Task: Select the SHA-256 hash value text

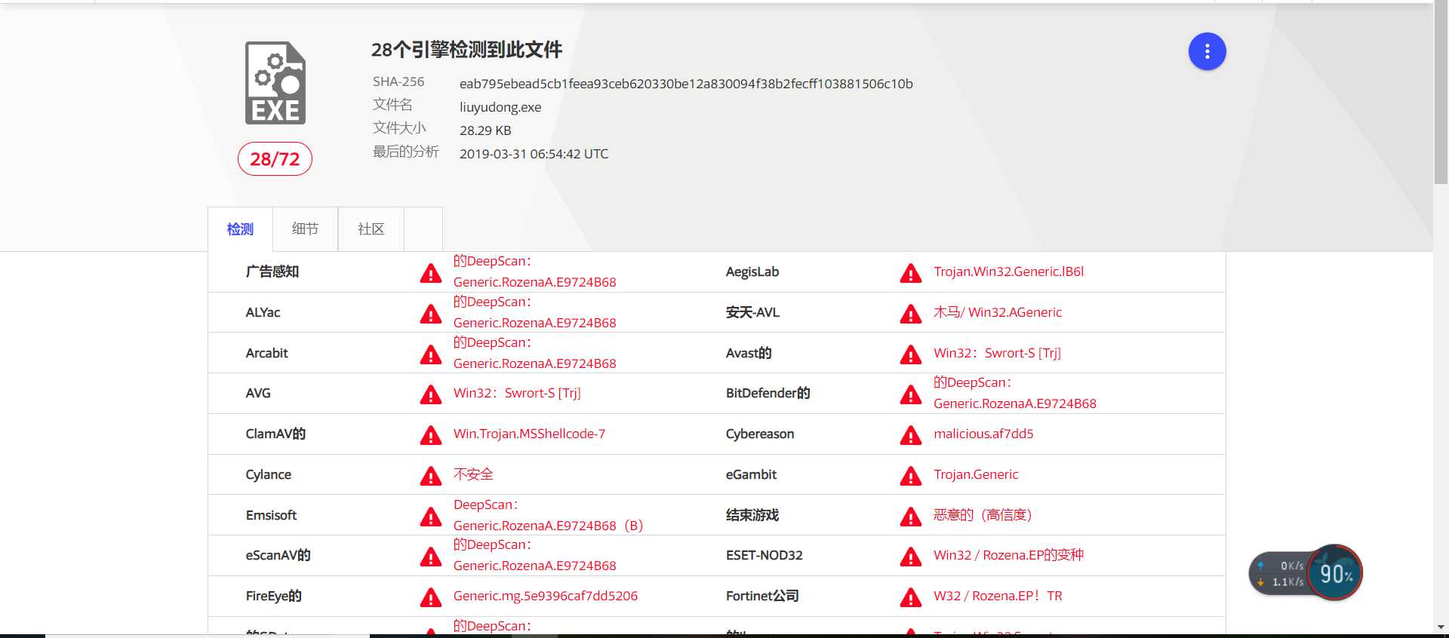Action: (686, 84)
